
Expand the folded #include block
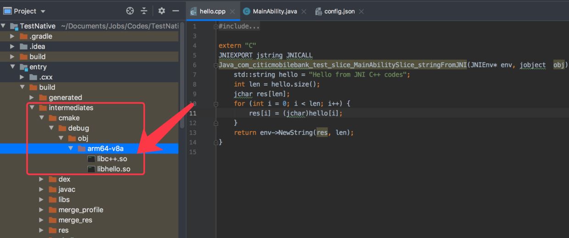click(216, 26)
